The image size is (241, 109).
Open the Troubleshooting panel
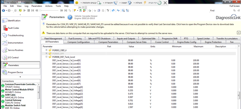pyautogui.click(x=20, y=35)
